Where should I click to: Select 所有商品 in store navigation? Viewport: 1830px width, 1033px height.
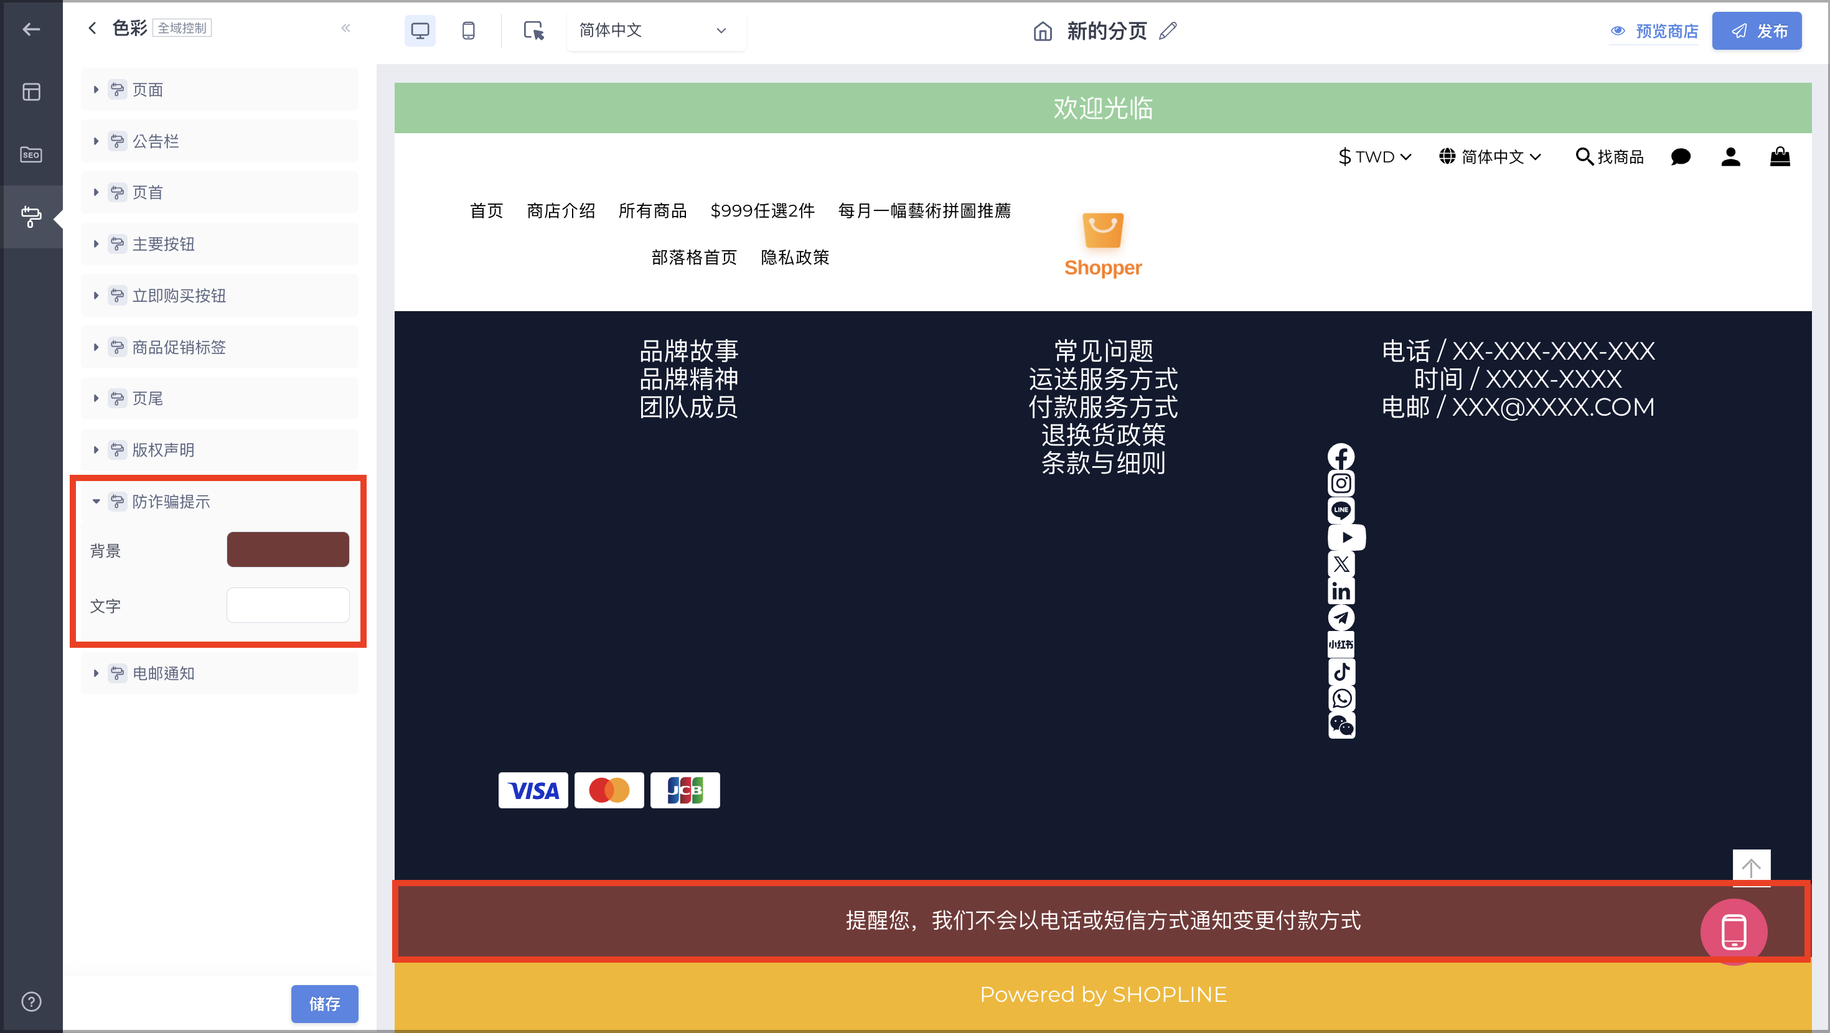(x=652, y=210)
